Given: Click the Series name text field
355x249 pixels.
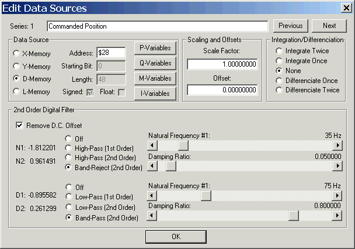Looking at the screenshot, I should coord(156,26).
